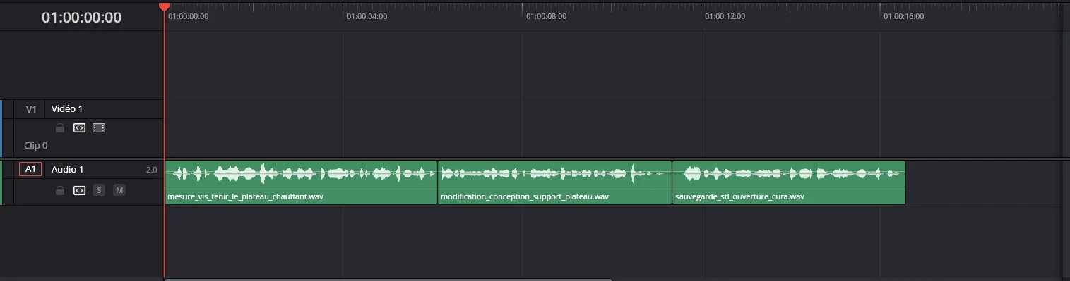Solo the Audio 1 track
This screenshot has width=1070, height=281.
pos(99,190)
